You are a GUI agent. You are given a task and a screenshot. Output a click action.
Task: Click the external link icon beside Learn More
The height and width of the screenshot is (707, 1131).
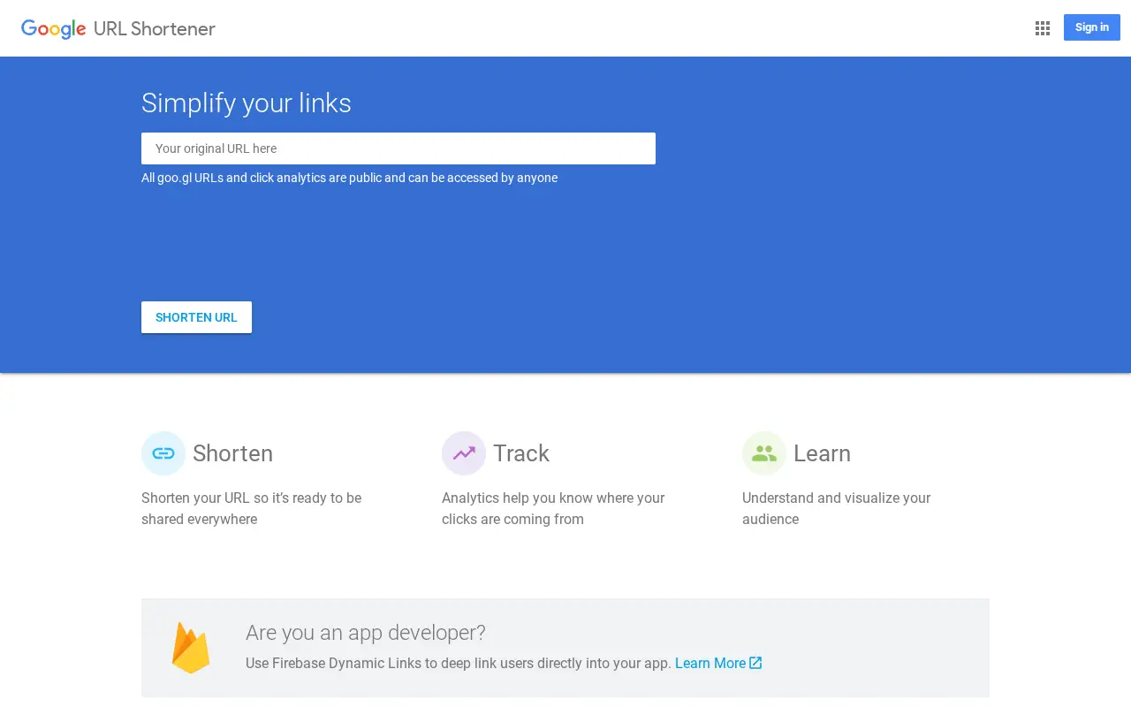pos(755,663)
